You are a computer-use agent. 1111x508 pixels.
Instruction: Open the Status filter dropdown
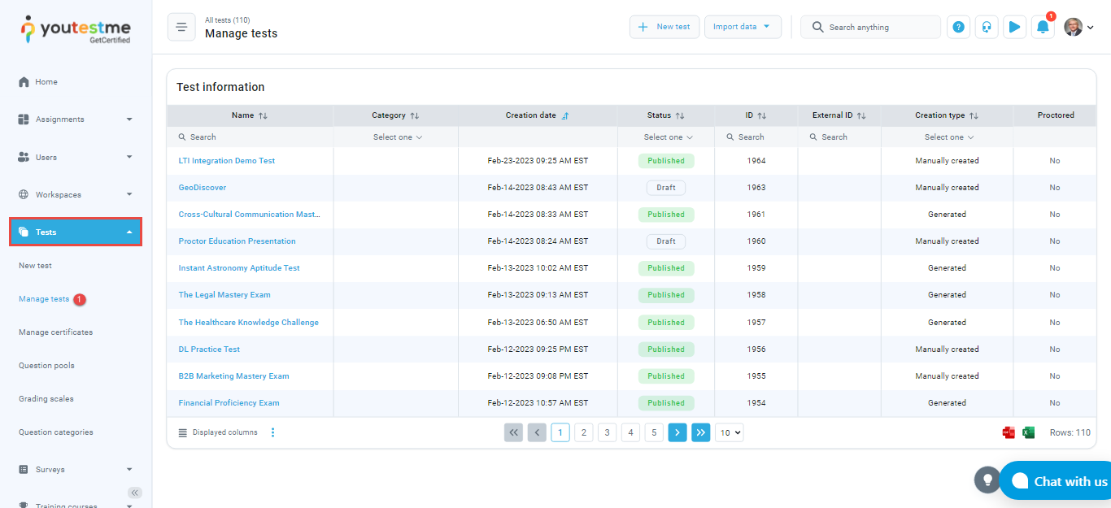(x=668, y=137)
